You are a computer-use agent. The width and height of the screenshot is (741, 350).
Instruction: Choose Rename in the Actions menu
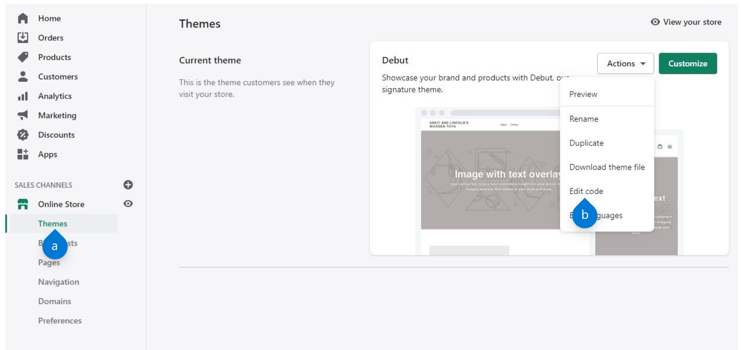click(607, 119)
